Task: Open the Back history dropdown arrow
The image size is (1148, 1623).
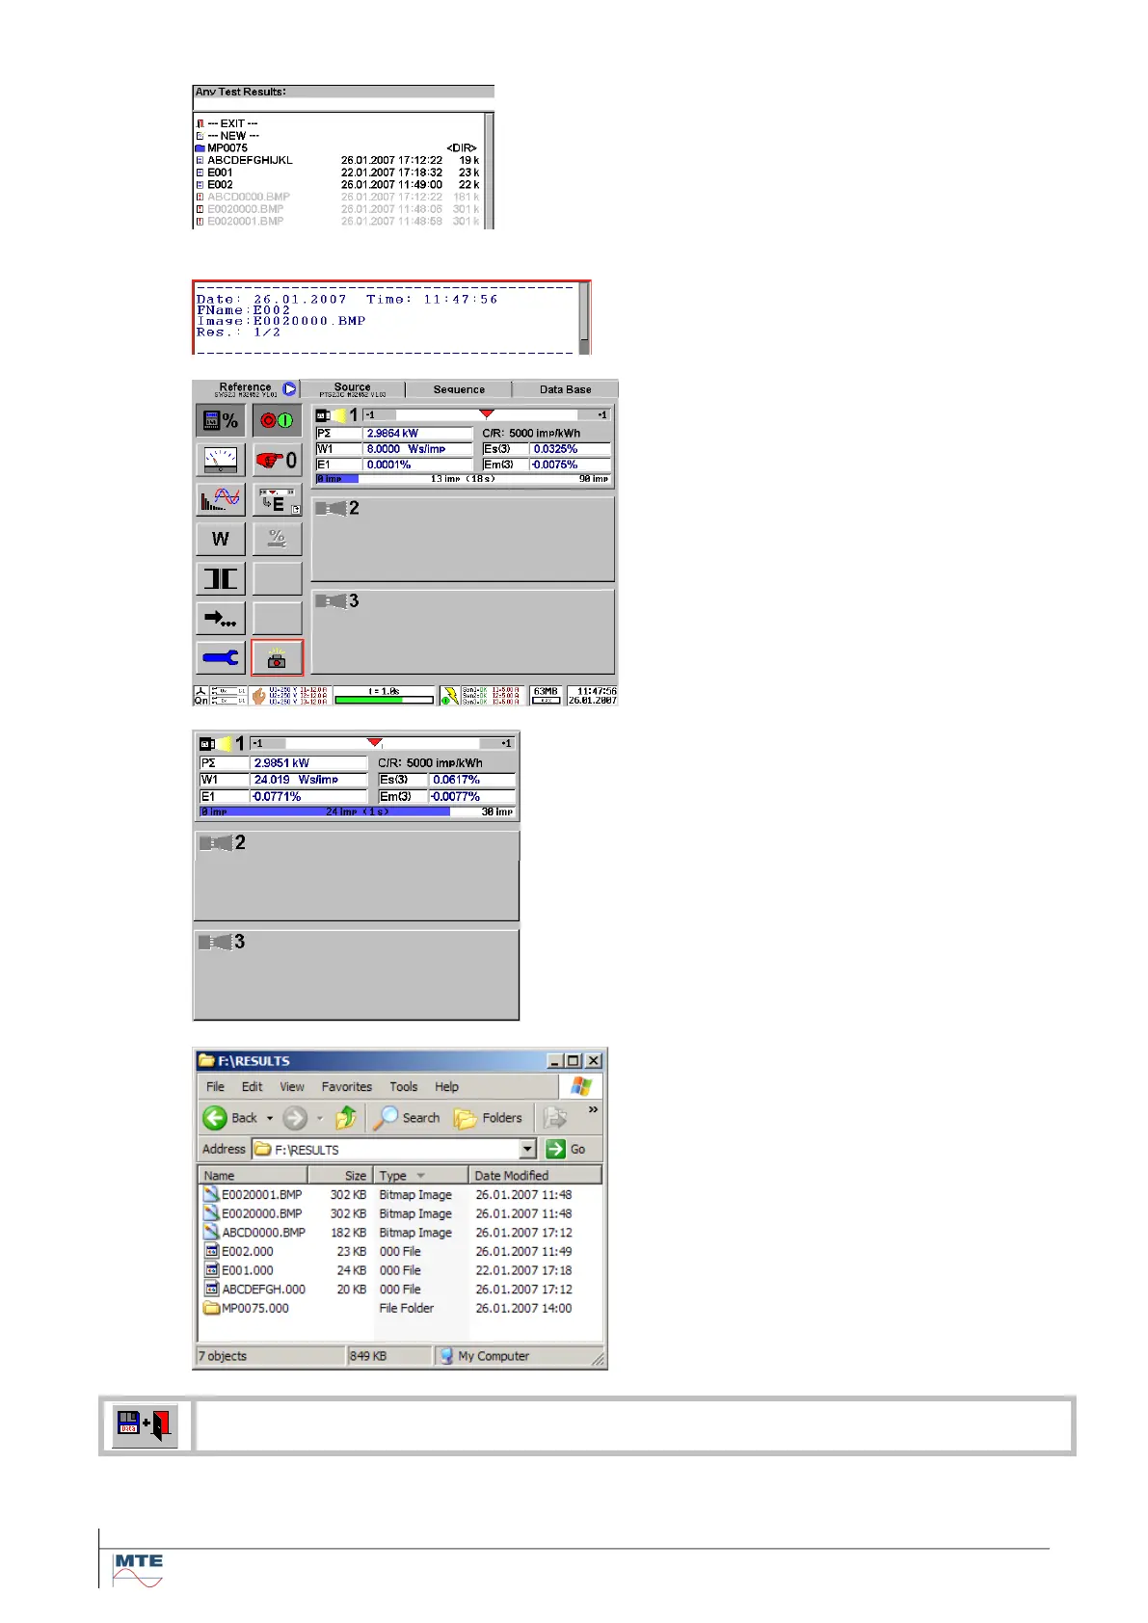Action: [270, 1118]
